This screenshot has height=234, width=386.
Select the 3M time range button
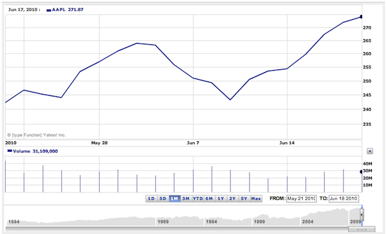click(186, 199)
